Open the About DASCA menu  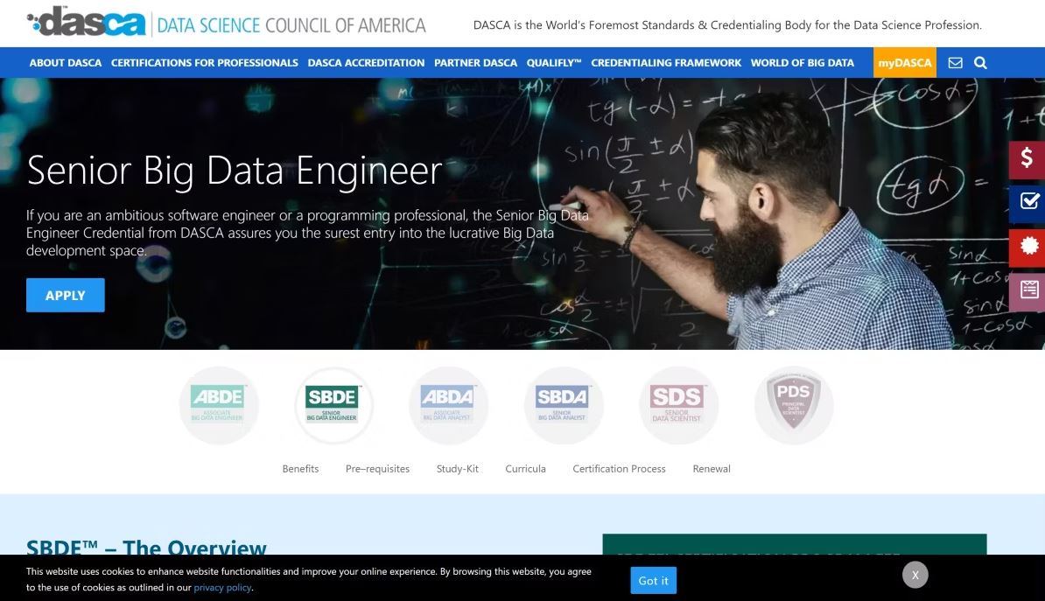(x=66, y=63)
